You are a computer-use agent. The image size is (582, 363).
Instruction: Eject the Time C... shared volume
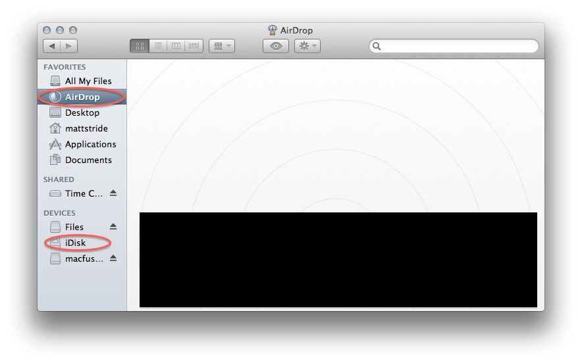click(113, 193)
